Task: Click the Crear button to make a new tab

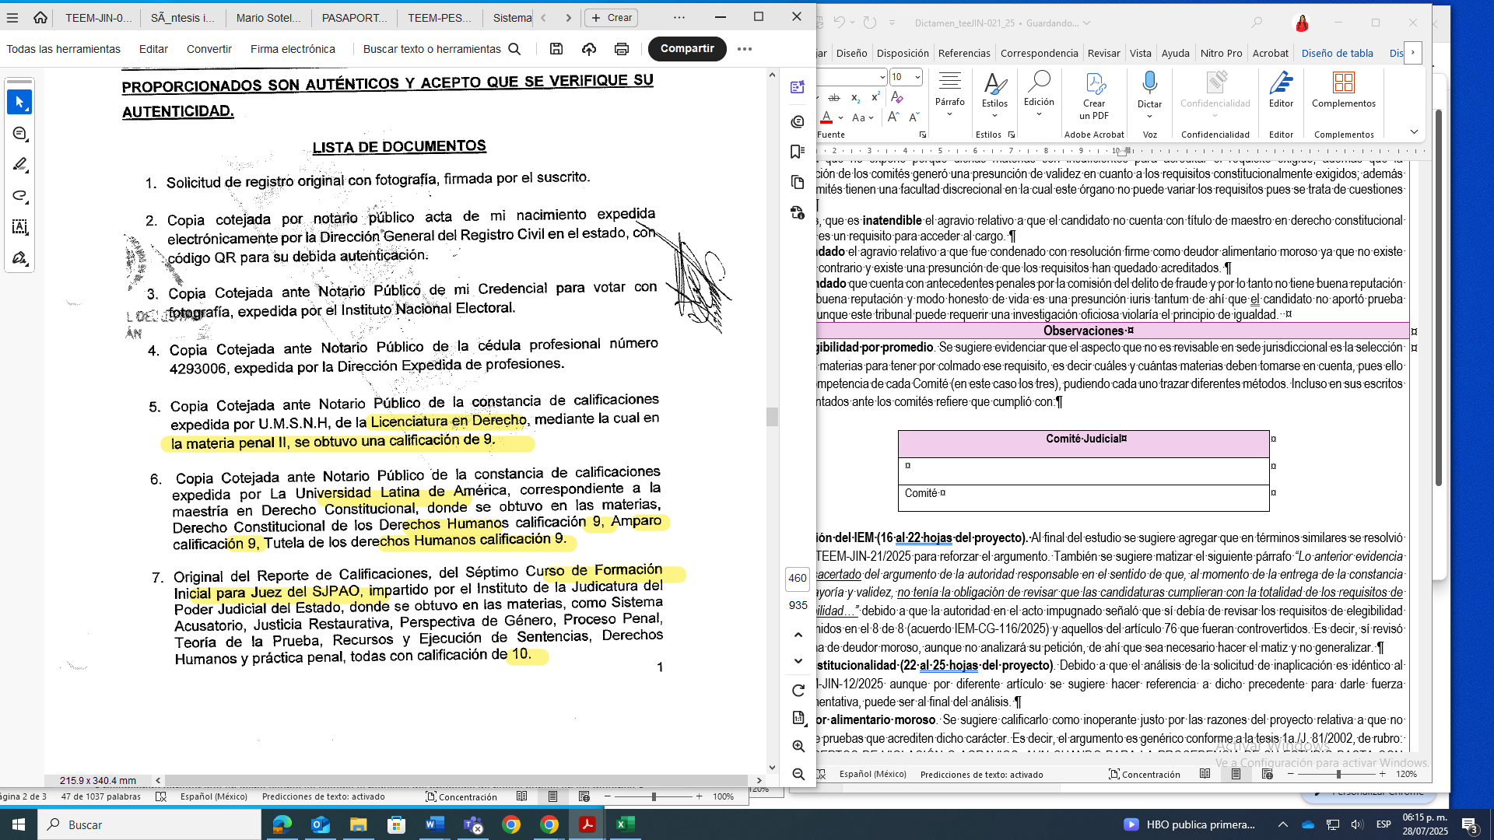Action: 612,17
